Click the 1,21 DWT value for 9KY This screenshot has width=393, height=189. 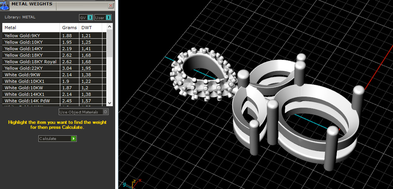point(86,36)
